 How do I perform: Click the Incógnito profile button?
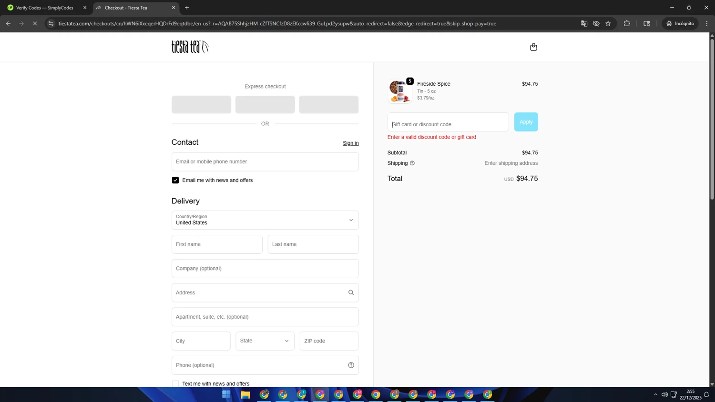pos(680,23)
